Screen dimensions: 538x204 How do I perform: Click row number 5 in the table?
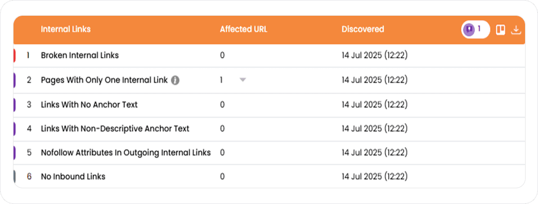[x=29, y=152]
